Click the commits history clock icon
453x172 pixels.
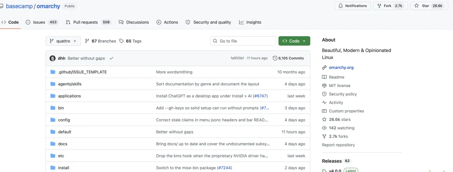coord(275,58)
